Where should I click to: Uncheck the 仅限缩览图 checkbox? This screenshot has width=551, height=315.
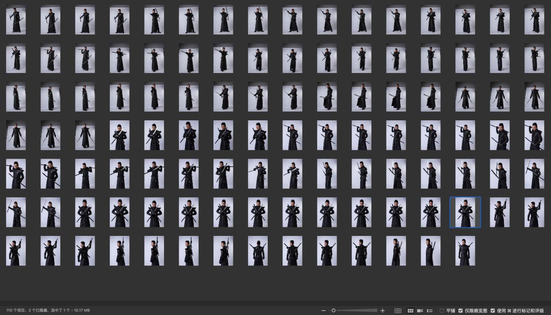[461, 311]
